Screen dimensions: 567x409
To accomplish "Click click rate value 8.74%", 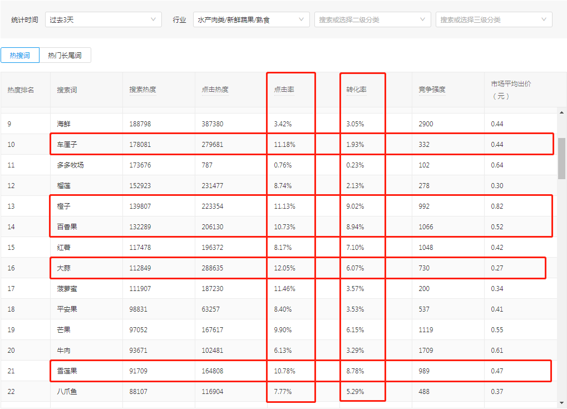I will tap(283, 186).
